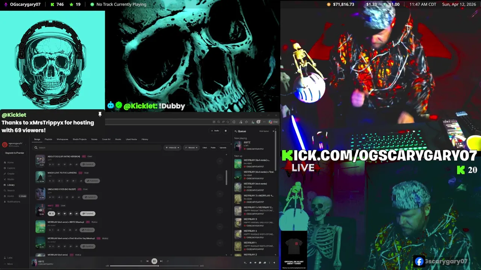Screen dimensions: 481x270
Task: Click the browser zoom magnifier icon
Action: coord(218,122)
